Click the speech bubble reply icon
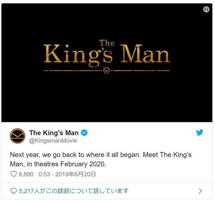This screenshot has width=215, height=202. [13, 191]
